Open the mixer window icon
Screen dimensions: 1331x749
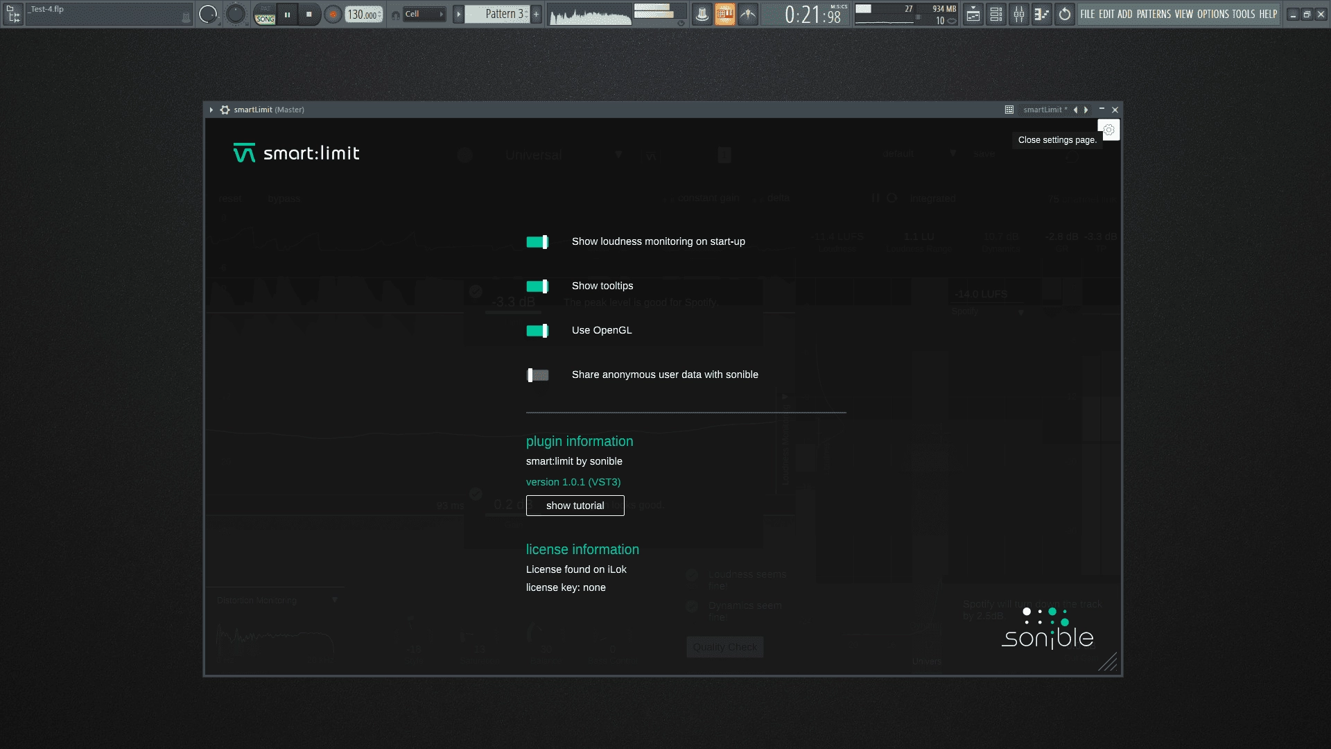point(1019,14)
